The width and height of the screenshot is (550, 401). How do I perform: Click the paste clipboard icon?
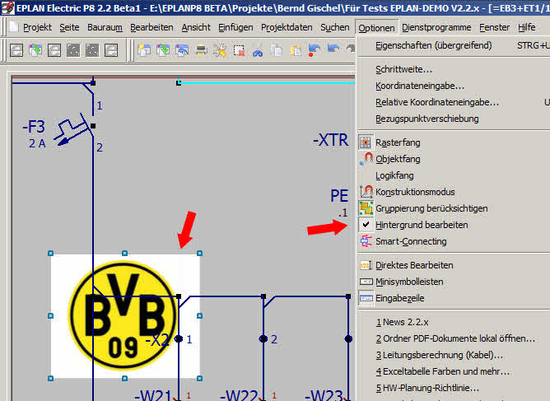tap(296, 50)
